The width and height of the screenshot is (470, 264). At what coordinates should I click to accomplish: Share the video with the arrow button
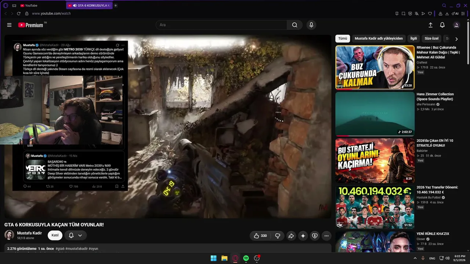(291, 236)
